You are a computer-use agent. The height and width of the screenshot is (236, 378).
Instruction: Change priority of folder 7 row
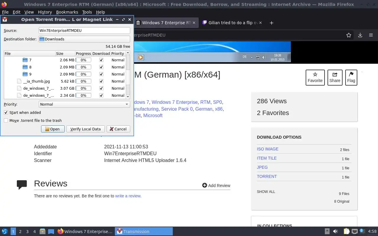click(x=118, y=60)
